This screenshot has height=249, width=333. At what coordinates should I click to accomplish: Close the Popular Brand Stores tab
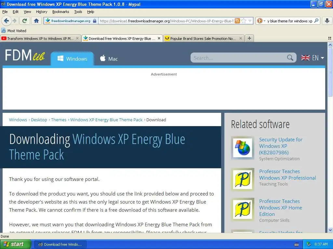[240, 38]
